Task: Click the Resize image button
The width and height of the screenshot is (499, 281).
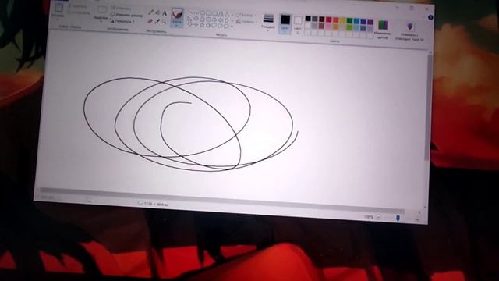Action: 126,15
